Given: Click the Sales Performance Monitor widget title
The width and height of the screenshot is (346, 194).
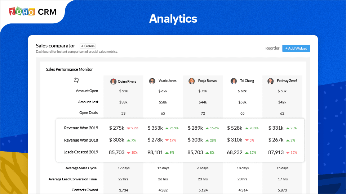Looking at the screenshot, I should pyautogui.click(x=69, y=69).
